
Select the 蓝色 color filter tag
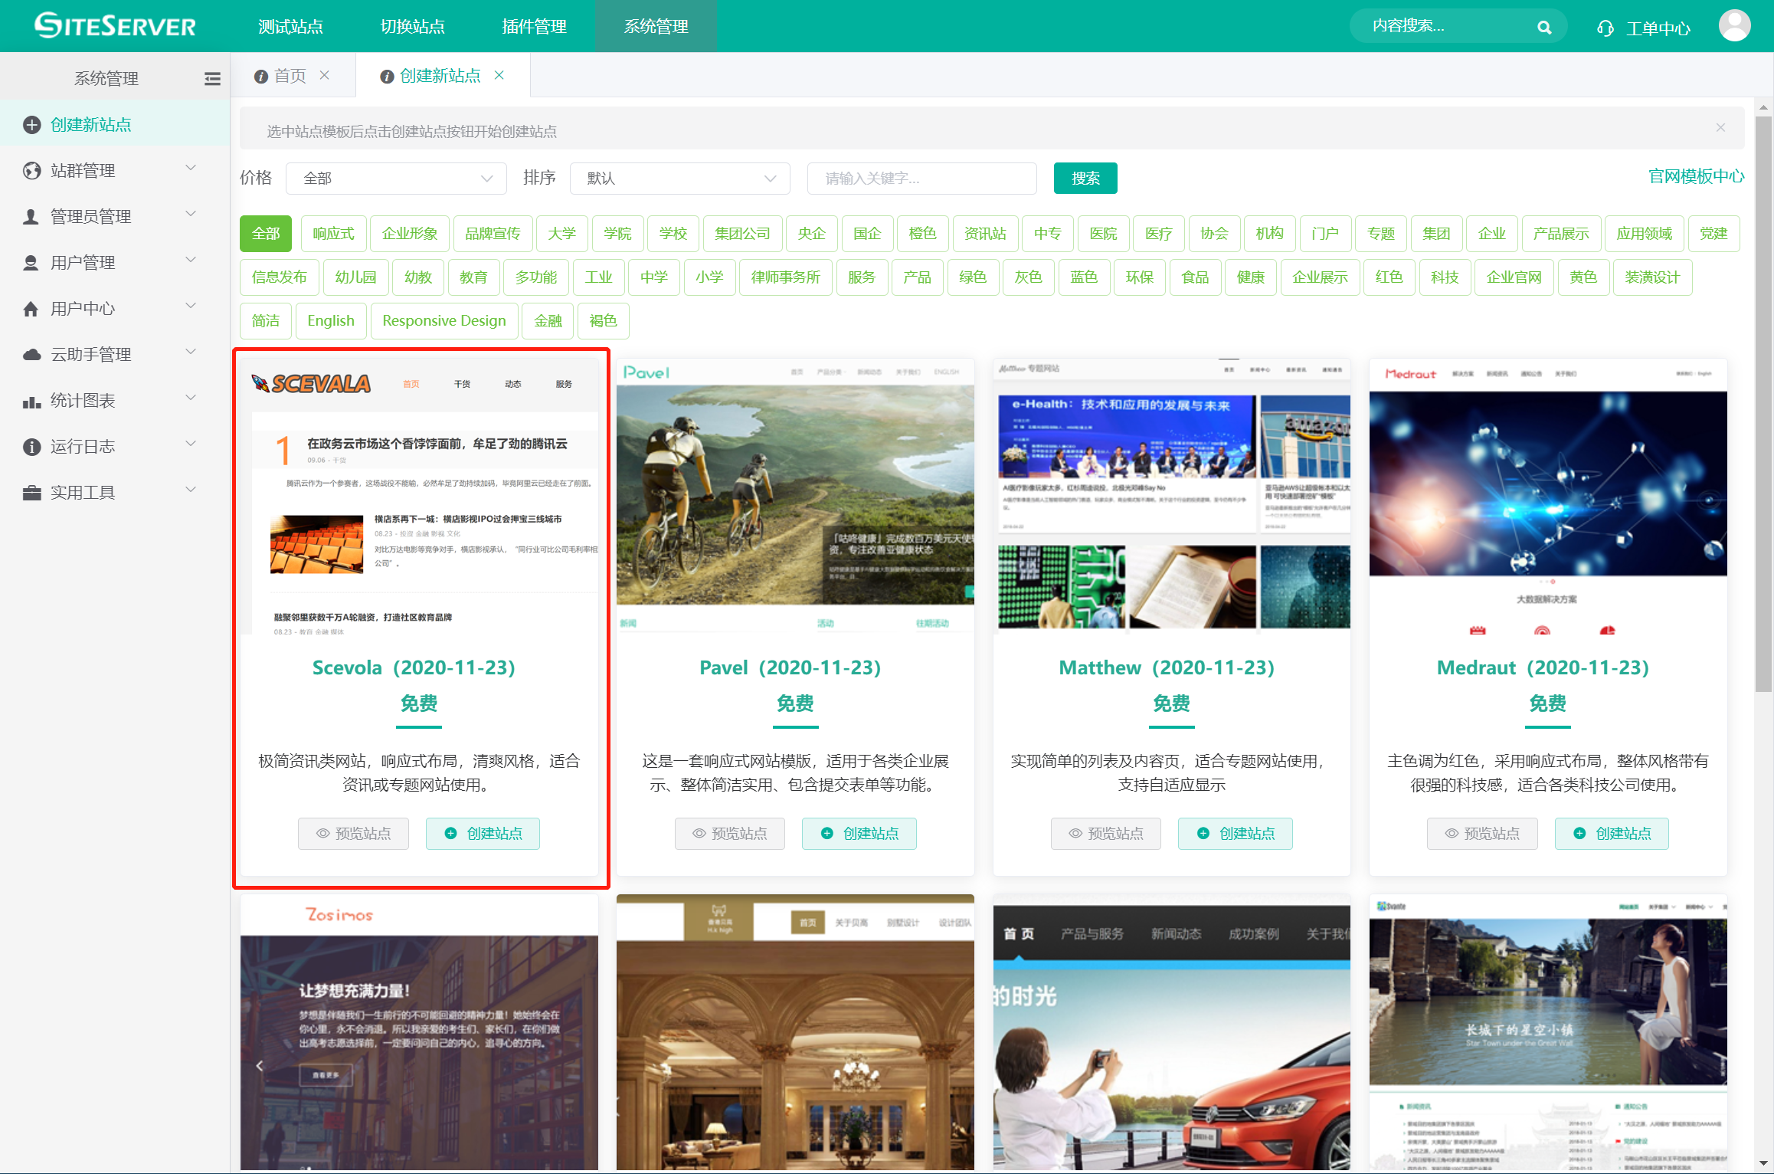coord(1083,277)
